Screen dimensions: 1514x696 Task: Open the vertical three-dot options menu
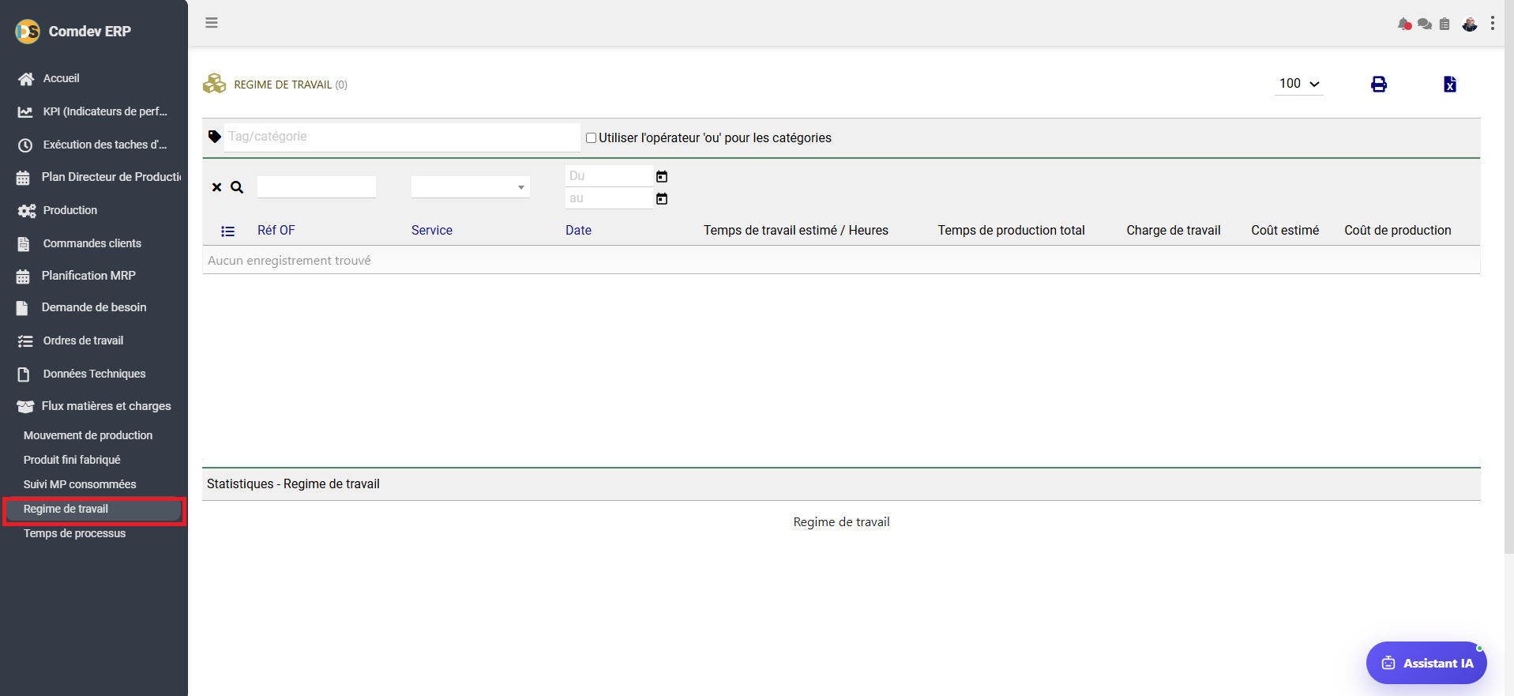pos(1493,24)
